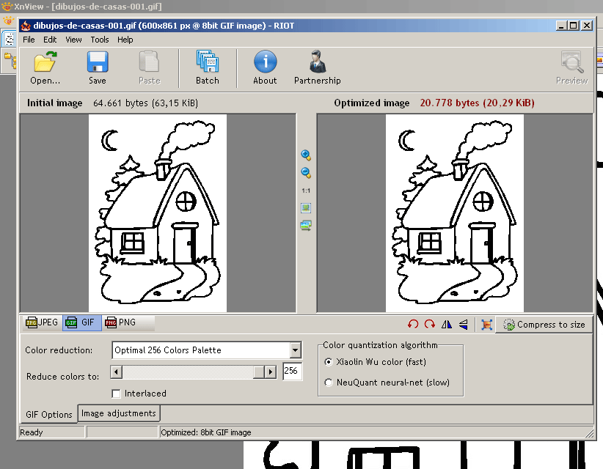This screenshot has width=603, height=469.
Task: Select NeuQuant neural-net (slow) algorithm
Action: point(329,383)
